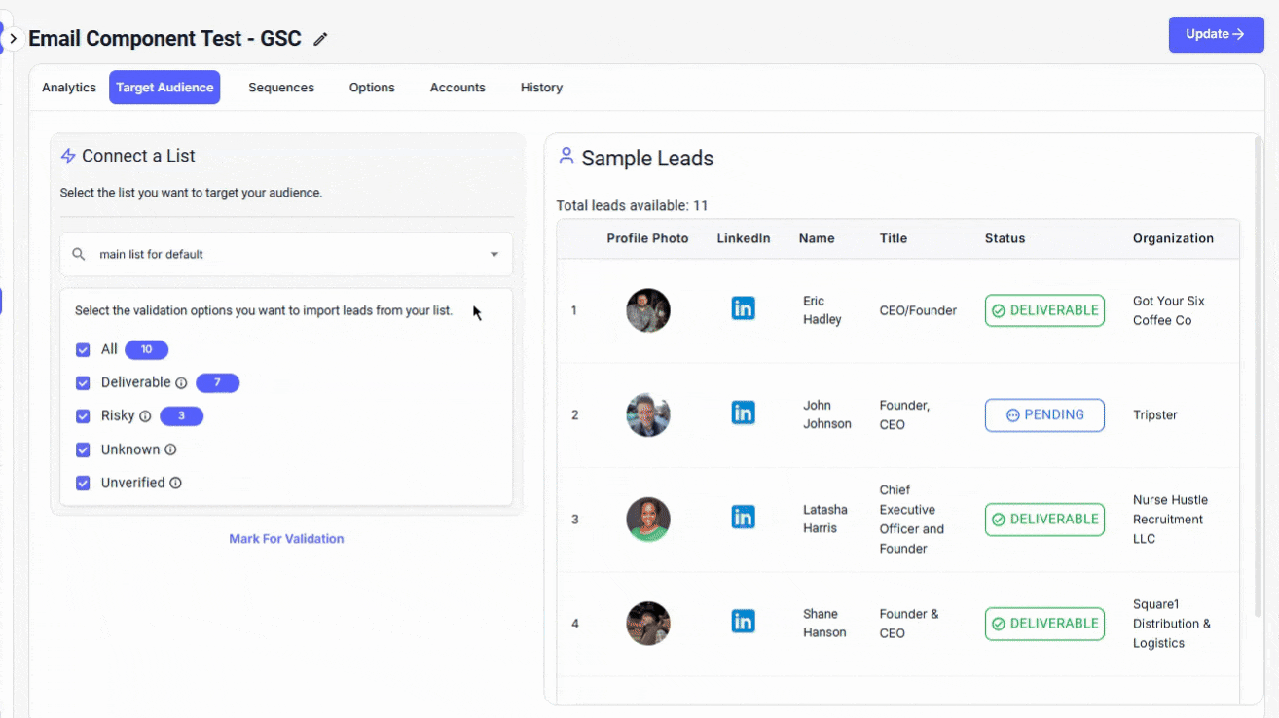Click Latasha Harris's LinkedIn icon
The height and width of the screenshot is (718, 1279).
[743, 518]
